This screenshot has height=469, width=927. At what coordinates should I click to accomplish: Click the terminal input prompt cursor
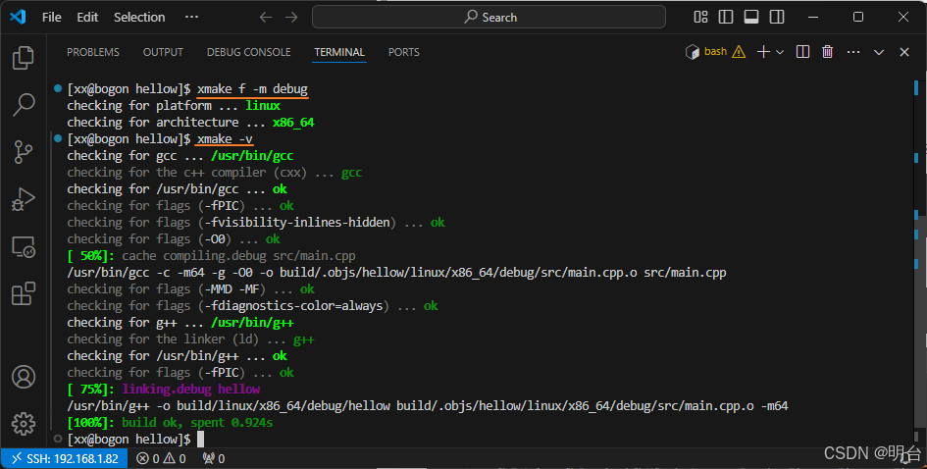[200, 439]
